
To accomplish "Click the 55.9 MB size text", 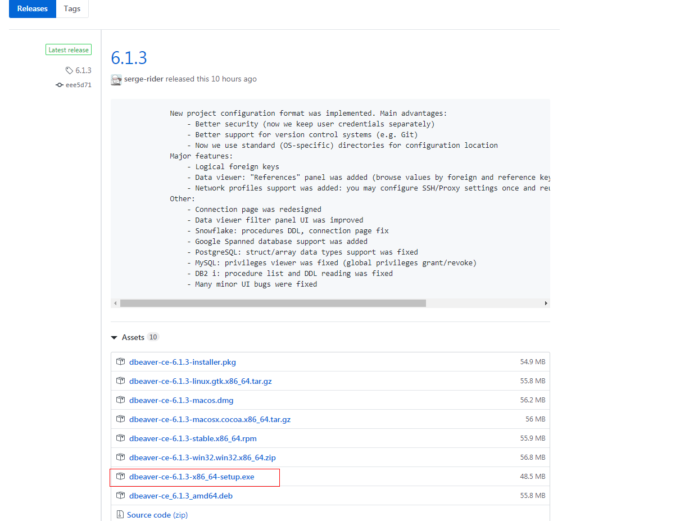I will point(532,438).
